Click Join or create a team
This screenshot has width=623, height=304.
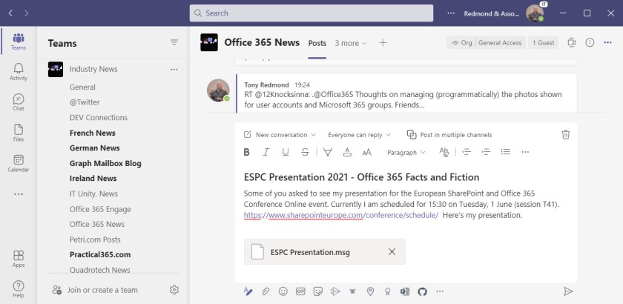(96, 290)
